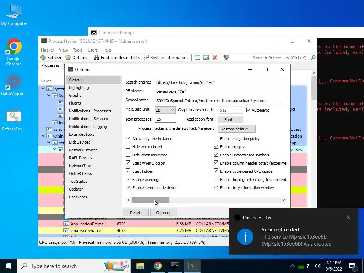The height and width of the screenshot is (273, 364).
Task: Toggle Allow only one instance checkbox
Action: pyautogui.click(x=128, y=138)
